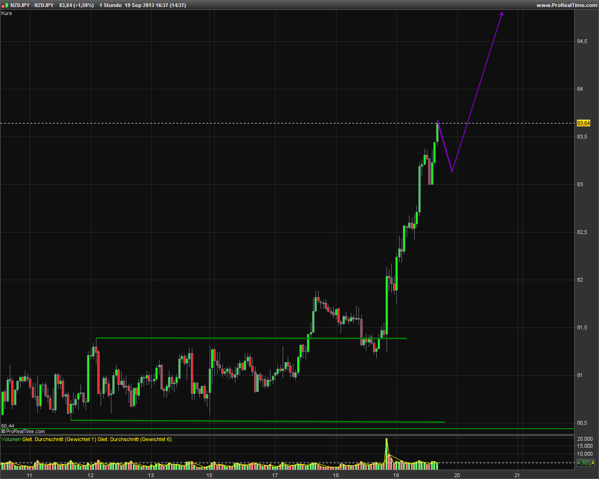This screenshot has width=599, height=479.
Task: Click 'Gleit. Durchschnitt (Gewichtet 1)' label
Action: (x=59, y=439)
